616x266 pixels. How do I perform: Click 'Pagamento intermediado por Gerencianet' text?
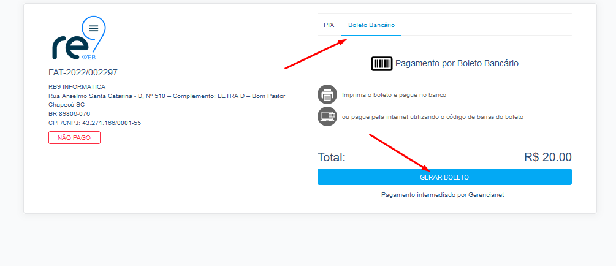click(x=443, y=195)
